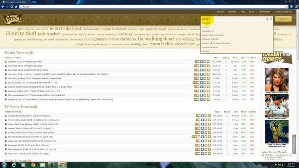This screenshot has height=168, width=299.
Task: Open the comments icon for Pretty Little Liars S03E19
Action: (198, 120)
